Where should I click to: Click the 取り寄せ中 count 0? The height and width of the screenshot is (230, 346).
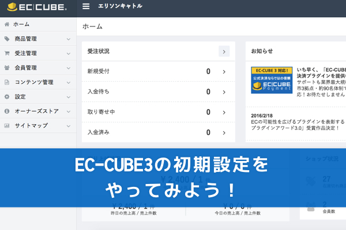click(208, 112)
